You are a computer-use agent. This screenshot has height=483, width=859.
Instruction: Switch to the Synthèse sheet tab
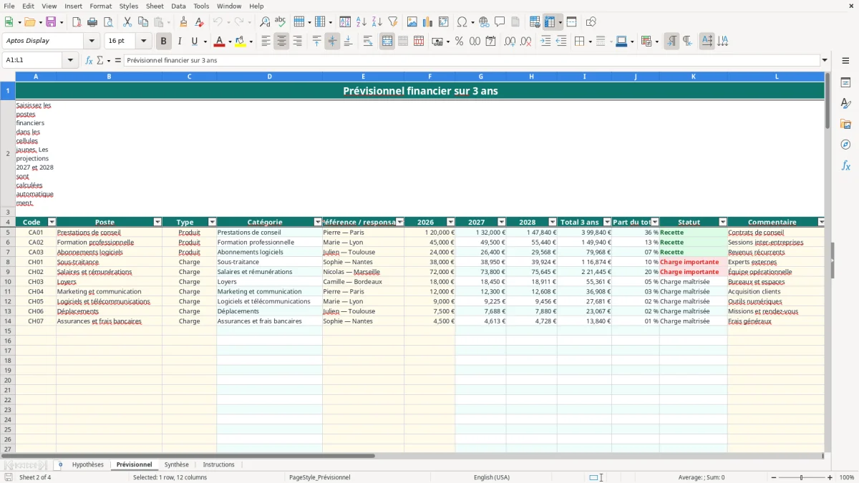point(177,464)
